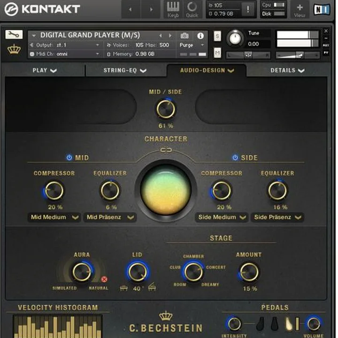Toggle the on-screen keyboard (Keyb)
Screen dimensions: 338x338
point(173,9)
